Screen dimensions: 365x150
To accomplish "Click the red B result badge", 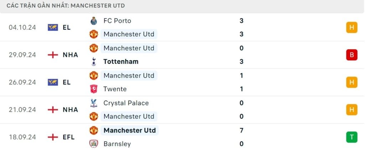I will pos(351,55).
